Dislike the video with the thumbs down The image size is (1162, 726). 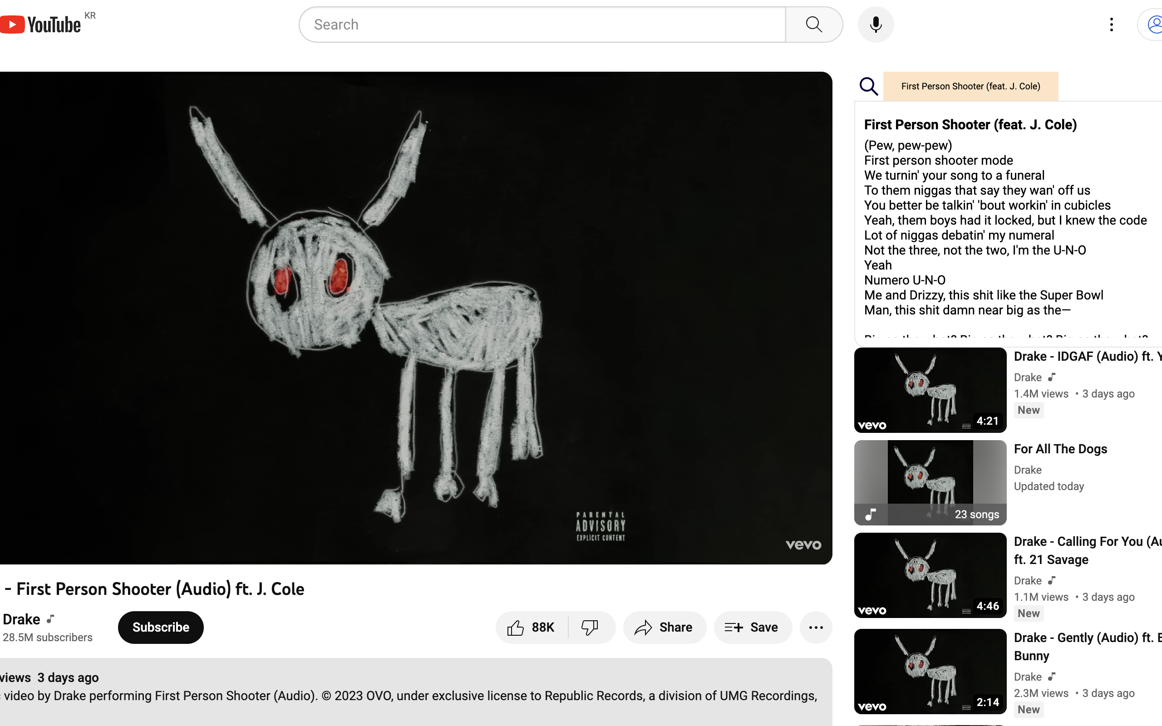[590, 627]
